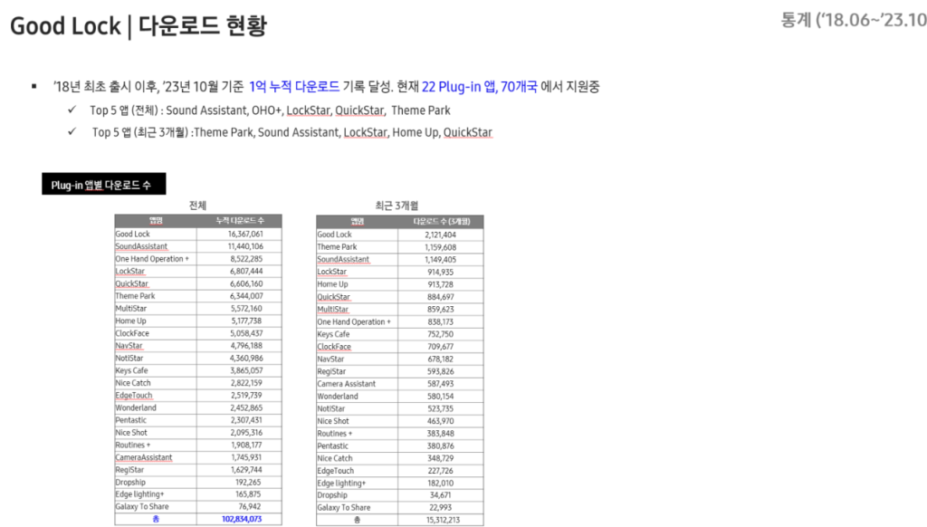Click the checkmark beside Top 5 앱 (전체)

point(72,110)
